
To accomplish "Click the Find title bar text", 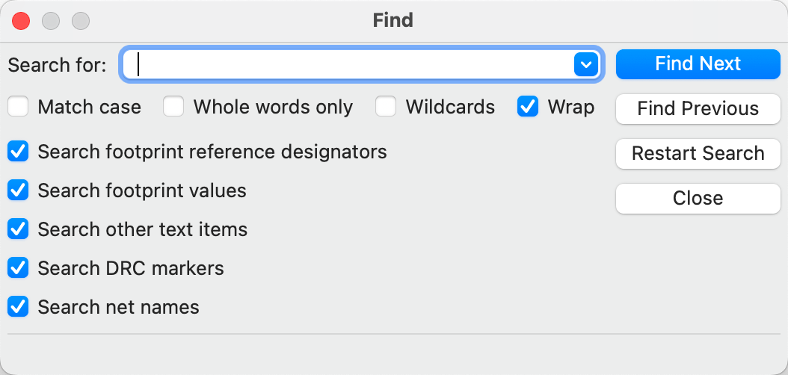I will pyautogui.click(x=393, y=20).
